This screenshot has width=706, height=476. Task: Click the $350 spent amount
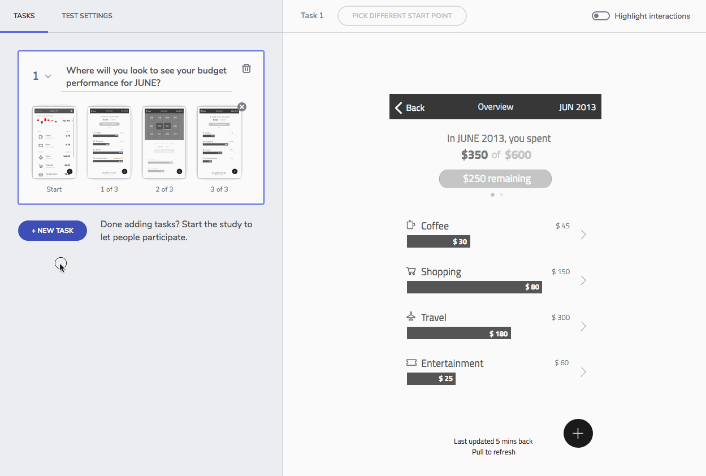pos(474,155)
